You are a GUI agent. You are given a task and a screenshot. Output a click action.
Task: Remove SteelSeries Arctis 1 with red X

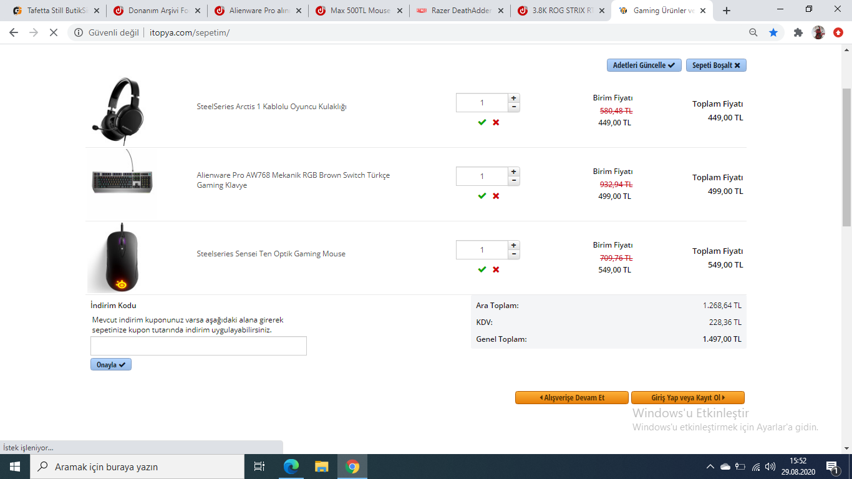pyautogui.click(x=496, y=122)
